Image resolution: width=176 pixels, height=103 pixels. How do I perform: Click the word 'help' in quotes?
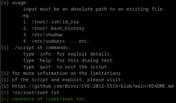45,60
